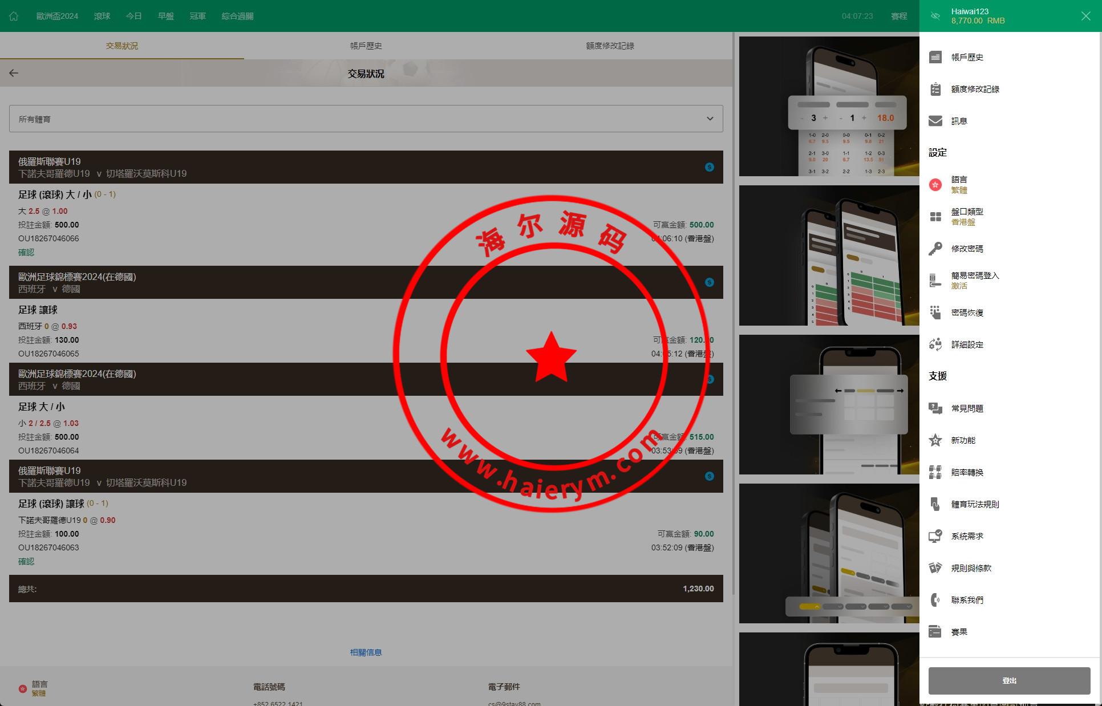The height and width of the screenshot is (706, 1102).
Task: Click the score prediction phone thumbnail
Action: pyautogui.click(x=829, y=107)
